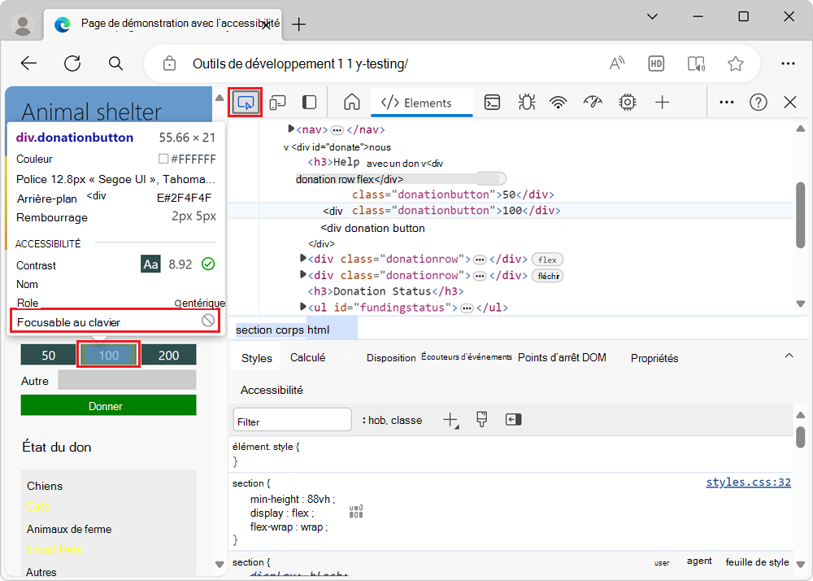Open the DevTools Welcome home icon
Screen dimensions: 813x581
click(x=351, y=103)
